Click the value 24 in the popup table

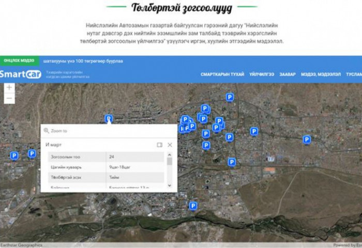(x=112, y=157)
